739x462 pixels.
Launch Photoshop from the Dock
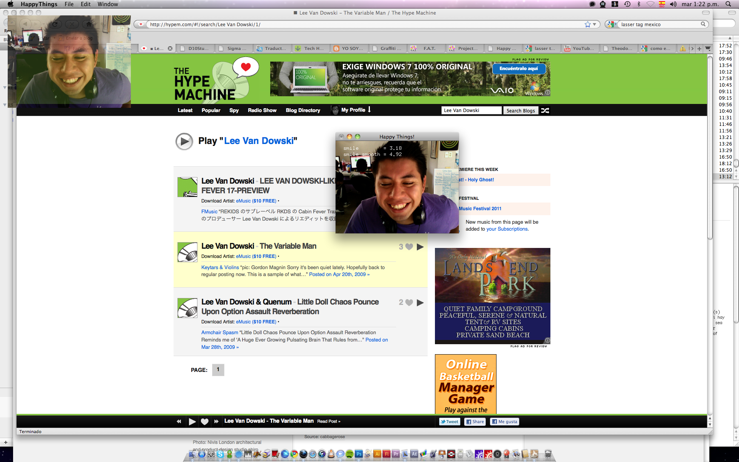click(x=359, y=454)
